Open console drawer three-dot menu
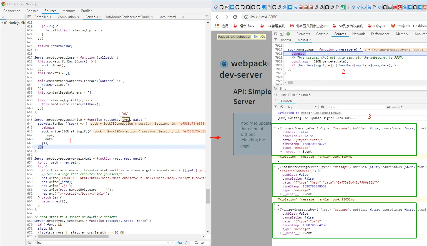Image resolution: width=427 pixels, height=246 pixels. click(276, 101)
